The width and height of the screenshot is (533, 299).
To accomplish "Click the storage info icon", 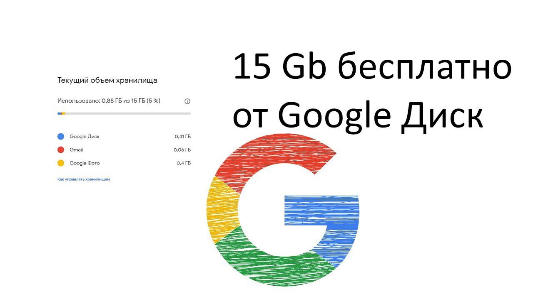I will [x=187, y=101].
